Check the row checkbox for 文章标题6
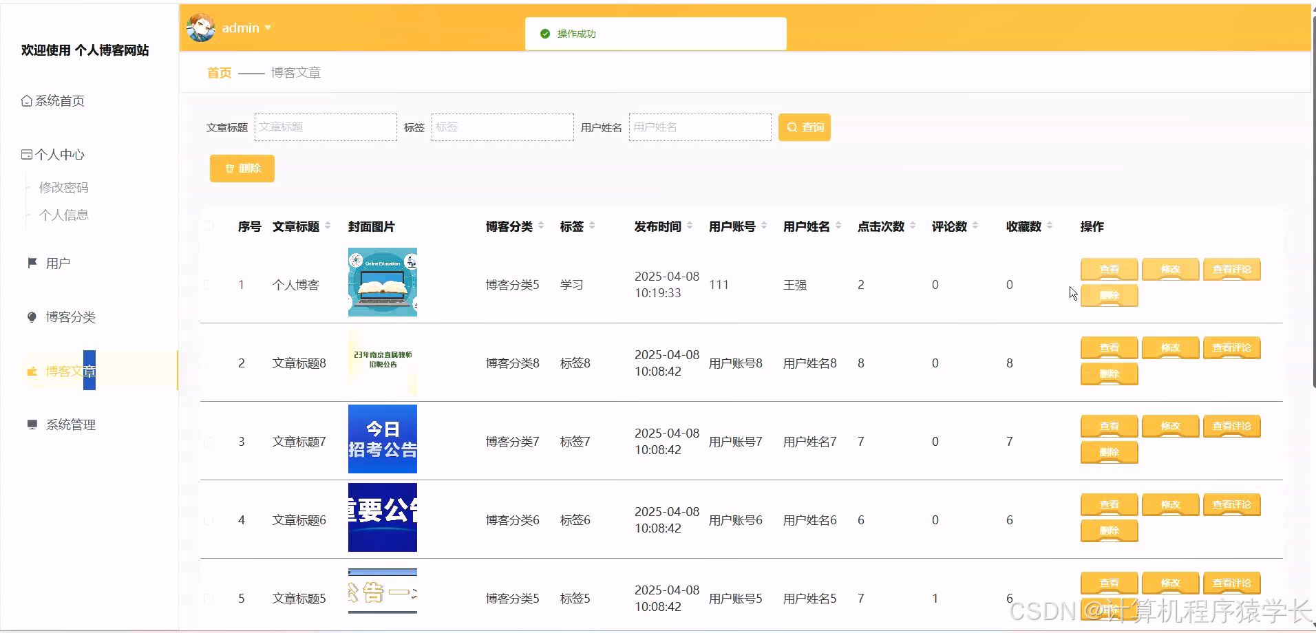Screen dimensions: 1316x633 point(209,520)
